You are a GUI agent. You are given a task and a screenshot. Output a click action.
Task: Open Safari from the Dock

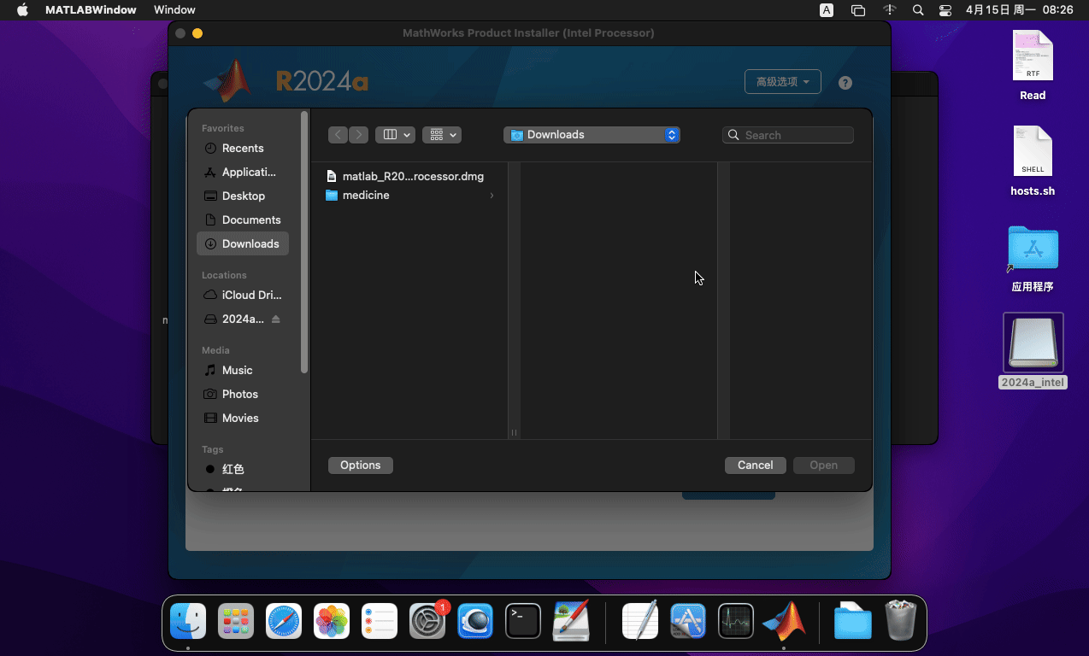pos(284,621)
